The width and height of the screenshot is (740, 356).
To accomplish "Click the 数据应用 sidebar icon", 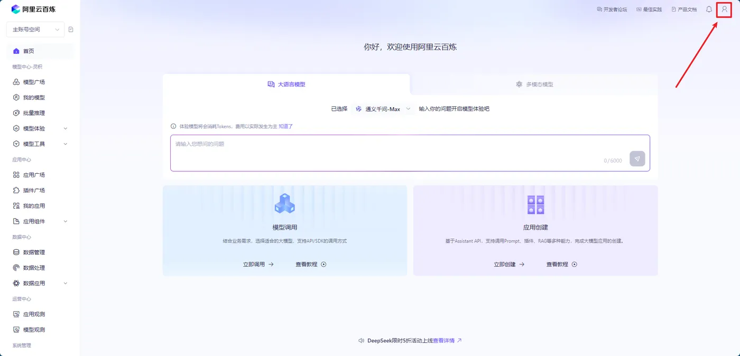I will [16, 283].
